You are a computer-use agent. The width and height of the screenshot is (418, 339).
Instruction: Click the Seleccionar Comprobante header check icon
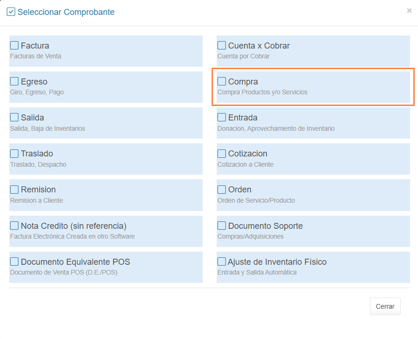tap(11, 12)
